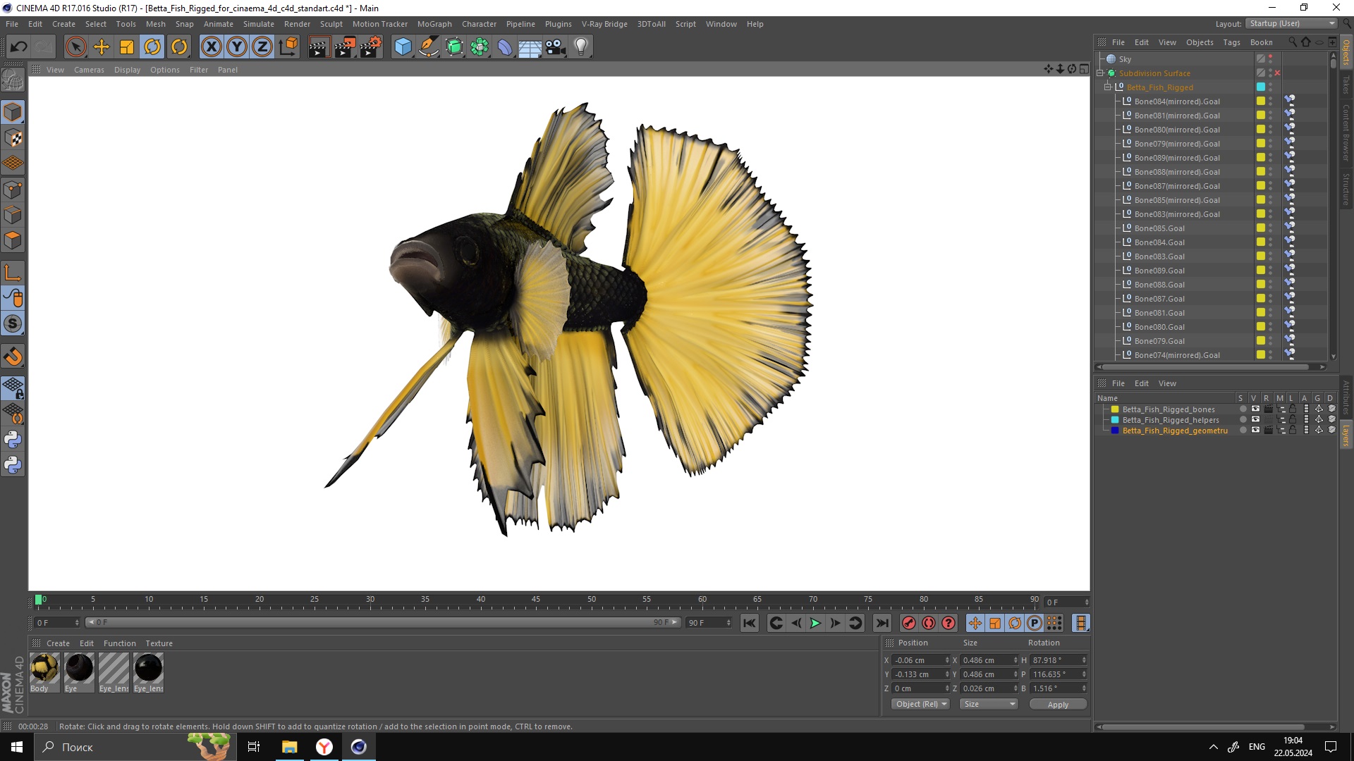Select the Sky object
This screenshot has height=761, width=1354.
1125,59
